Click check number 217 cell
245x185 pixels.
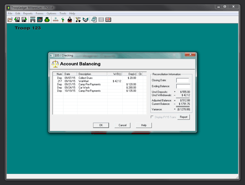coord(60,81)
